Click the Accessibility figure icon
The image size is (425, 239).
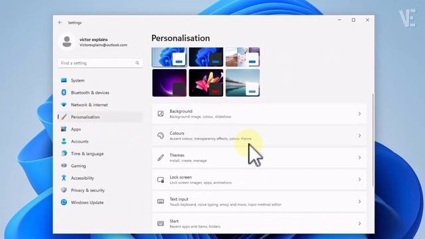pos(64,178)
